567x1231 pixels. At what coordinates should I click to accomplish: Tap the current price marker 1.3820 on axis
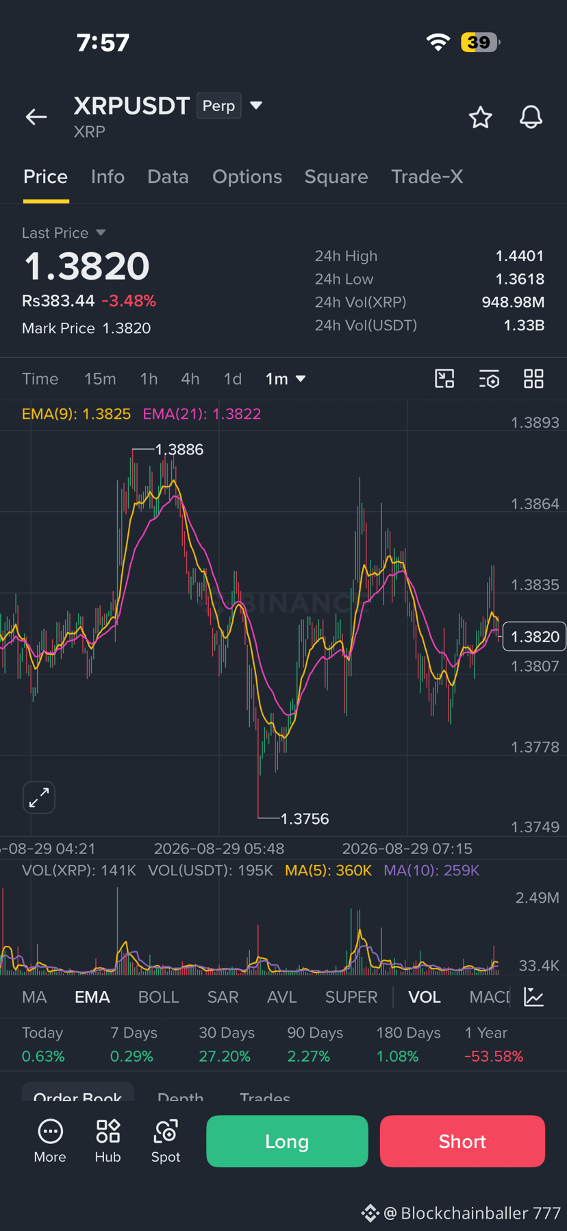click(534, 636)
